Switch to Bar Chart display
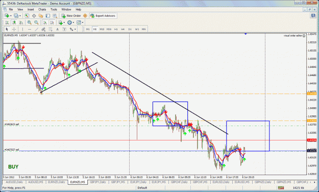Image resolution: width=319 pixels, height=192 pixels. (x=7, y=22)
